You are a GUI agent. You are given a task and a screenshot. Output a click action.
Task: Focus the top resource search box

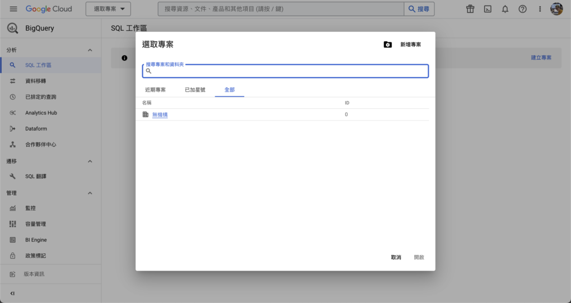[281, 9]
